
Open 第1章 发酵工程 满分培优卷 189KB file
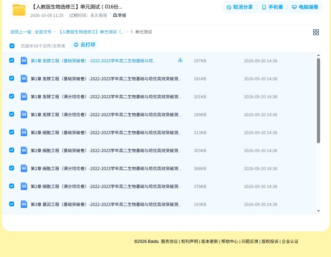(106, 114)
